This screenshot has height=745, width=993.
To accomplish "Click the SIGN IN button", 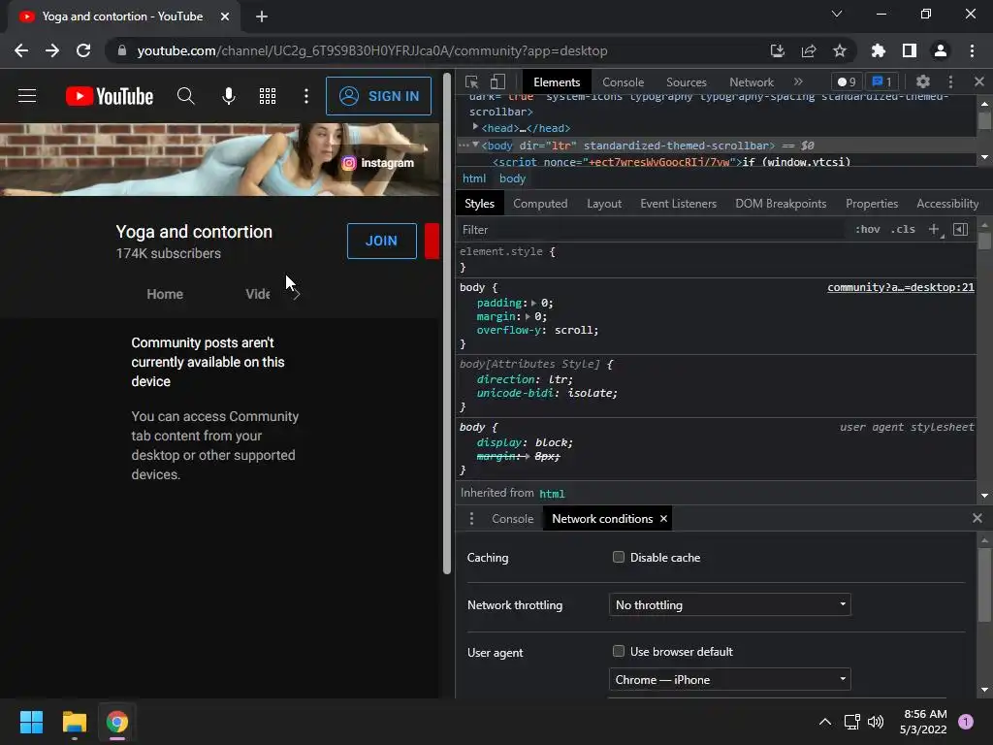I will coord(379,96).
